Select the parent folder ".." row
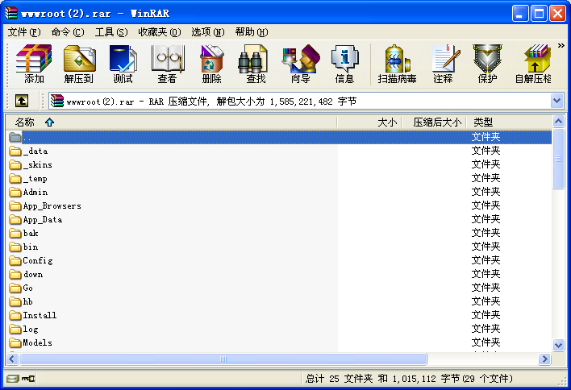The height and width of the screenshot is (390, 571). [x=280, y=137]
